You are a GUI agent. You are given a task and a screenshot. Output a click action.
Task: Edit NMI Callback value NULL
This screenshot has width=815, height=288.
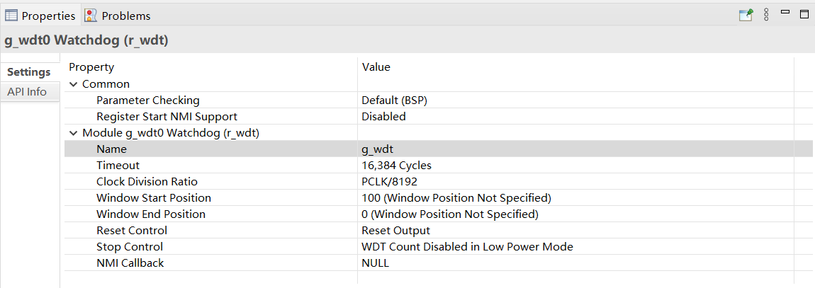[375, 263]
